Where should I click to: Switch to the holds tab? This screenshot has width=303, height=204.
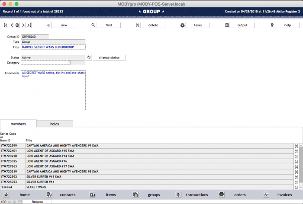pyautogui.click(x=55, y=124)
